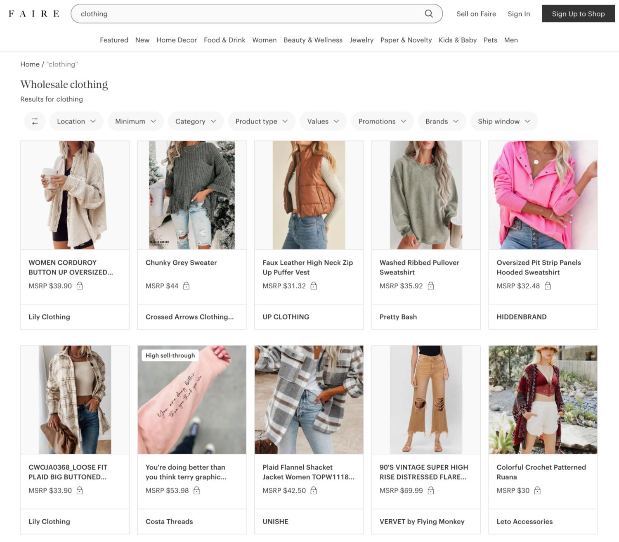Go to Jewelry category
The height and width of the screenshot is (542, 619).
[x=361, y=40]
